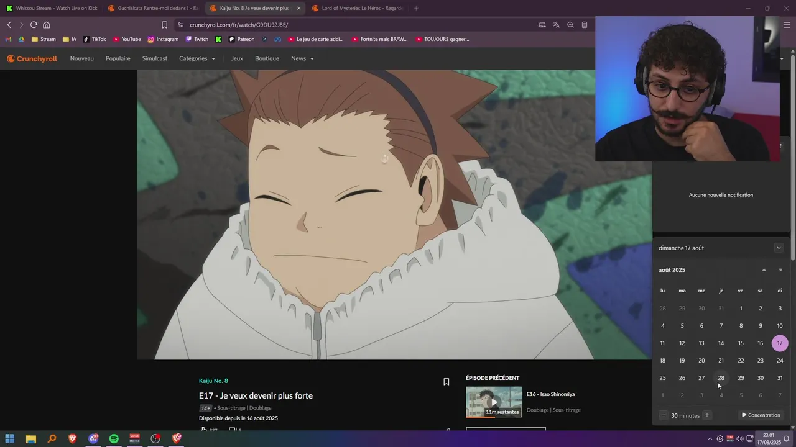This screenshot has height=447, width=796.
Task: Play previous episode E16 thumbnail
Action: 494,402
